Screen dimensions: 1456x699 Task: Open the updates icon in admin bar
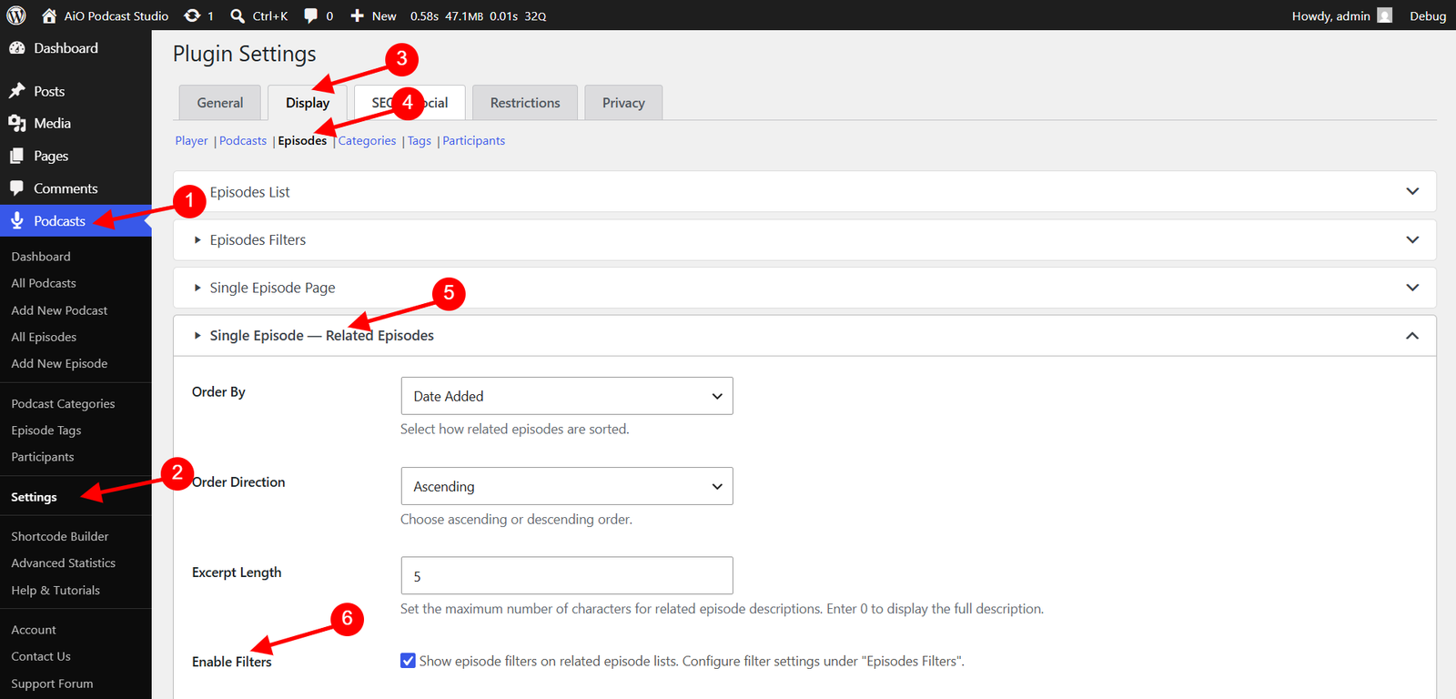click(192, 15)
